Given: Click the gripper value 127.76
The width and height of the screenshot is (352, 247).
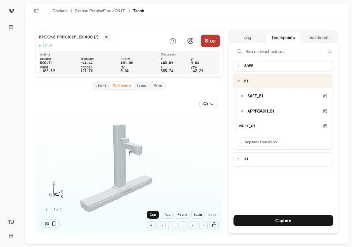Looking at the screenshot, I should coord(86,71).
